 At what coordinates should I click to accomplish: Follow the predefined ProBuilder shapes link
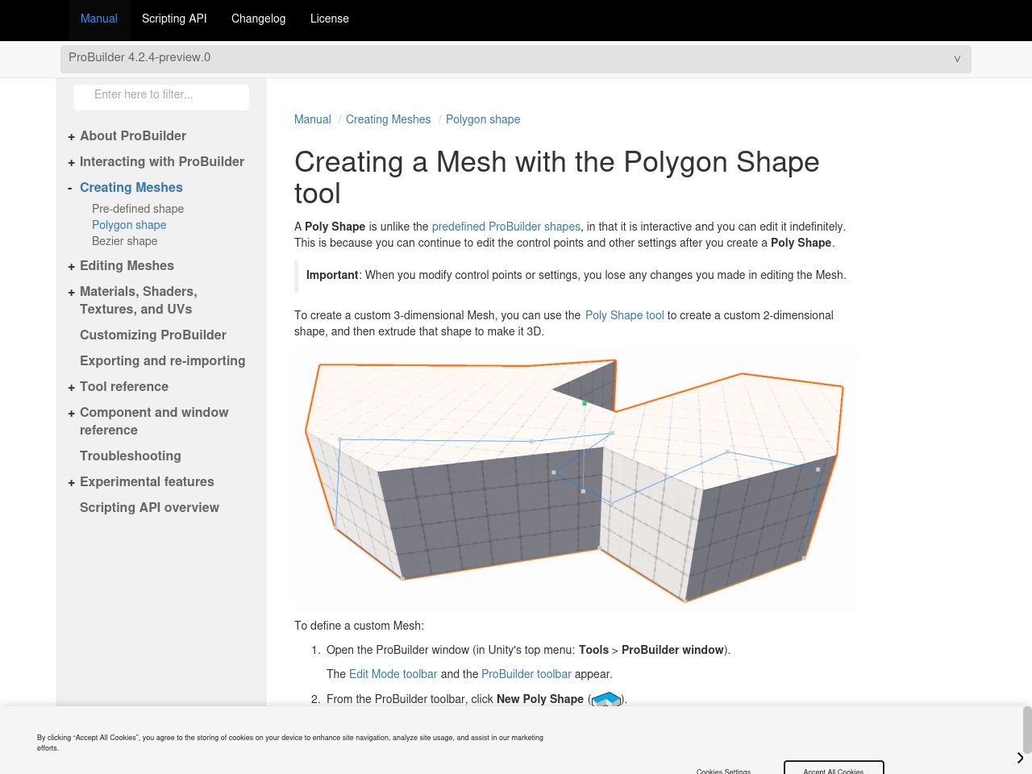coord(506,227)
